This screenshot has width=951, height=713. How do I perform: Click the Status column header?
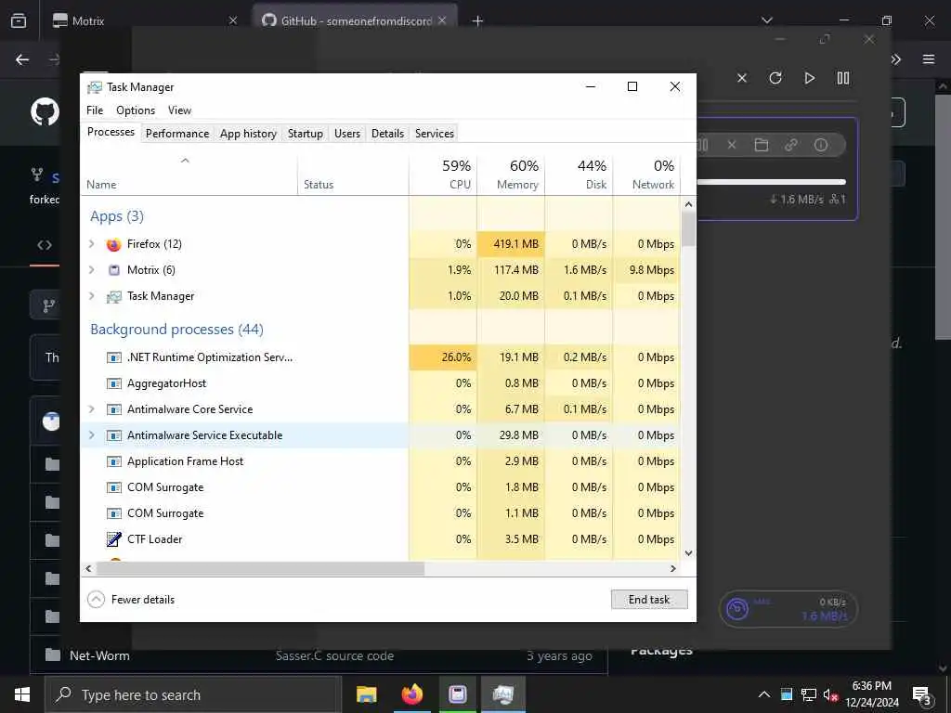[x=353, y=174]
